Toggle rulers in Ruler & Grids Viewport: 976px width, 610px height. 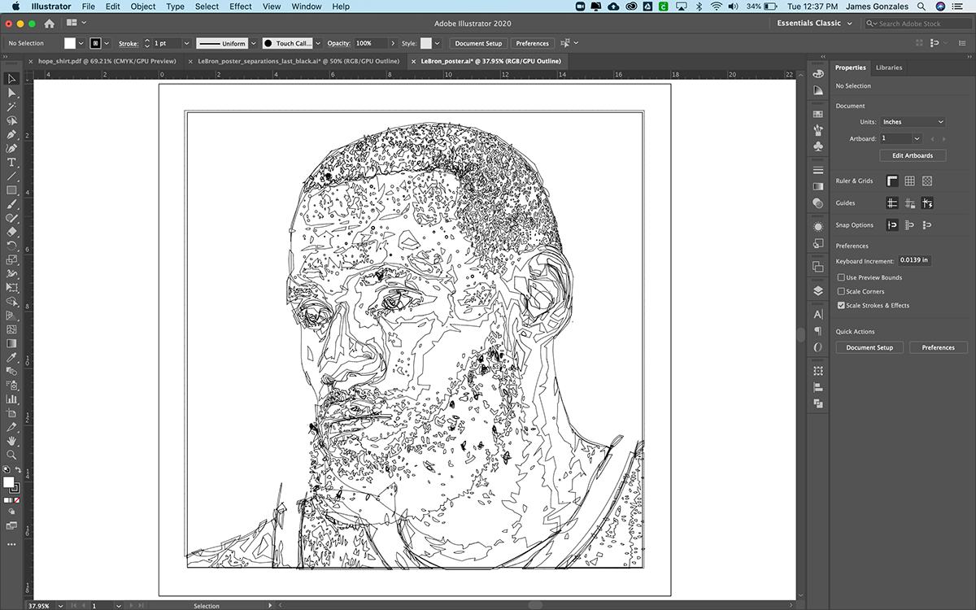[892, 181]
